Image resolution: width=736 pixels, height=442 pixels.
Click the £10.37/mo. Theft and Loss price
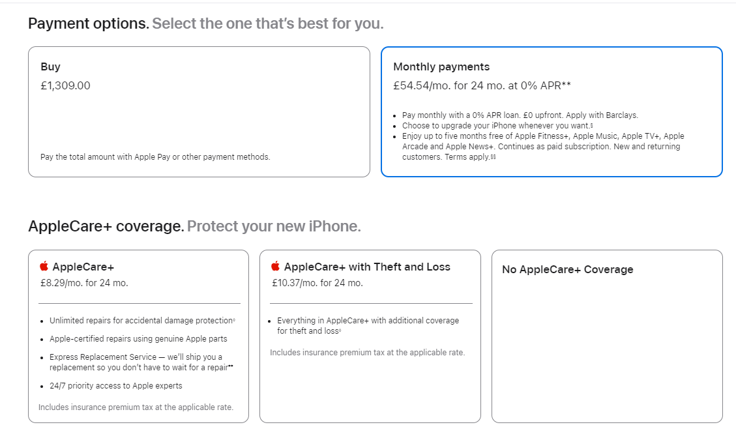tap(317, 283)
